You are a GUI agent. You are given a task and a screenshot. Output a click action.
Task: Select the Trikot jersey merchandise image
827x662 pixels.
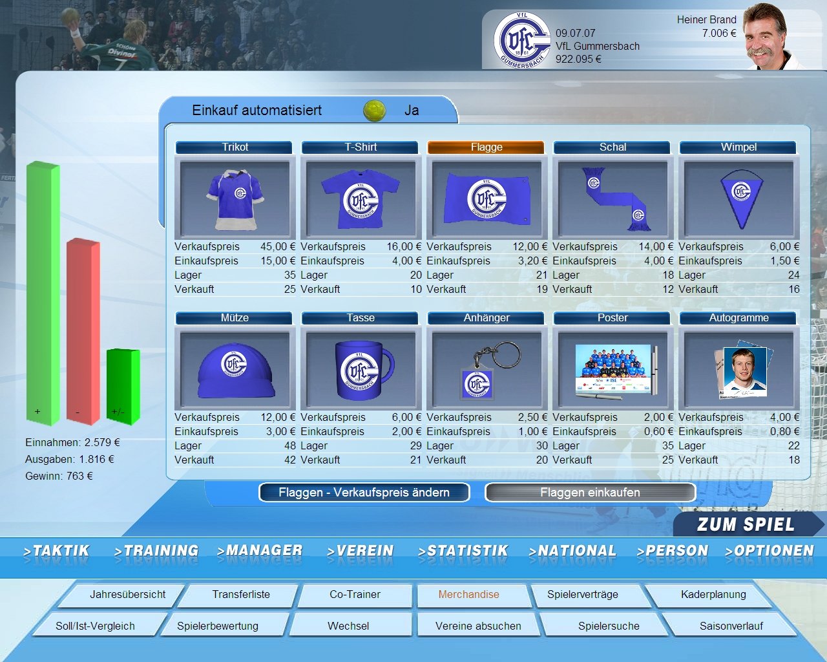tap(235, 198)
